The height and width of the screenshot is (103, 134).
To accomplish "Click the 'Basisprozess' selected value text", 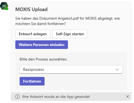I will (34, 69).
